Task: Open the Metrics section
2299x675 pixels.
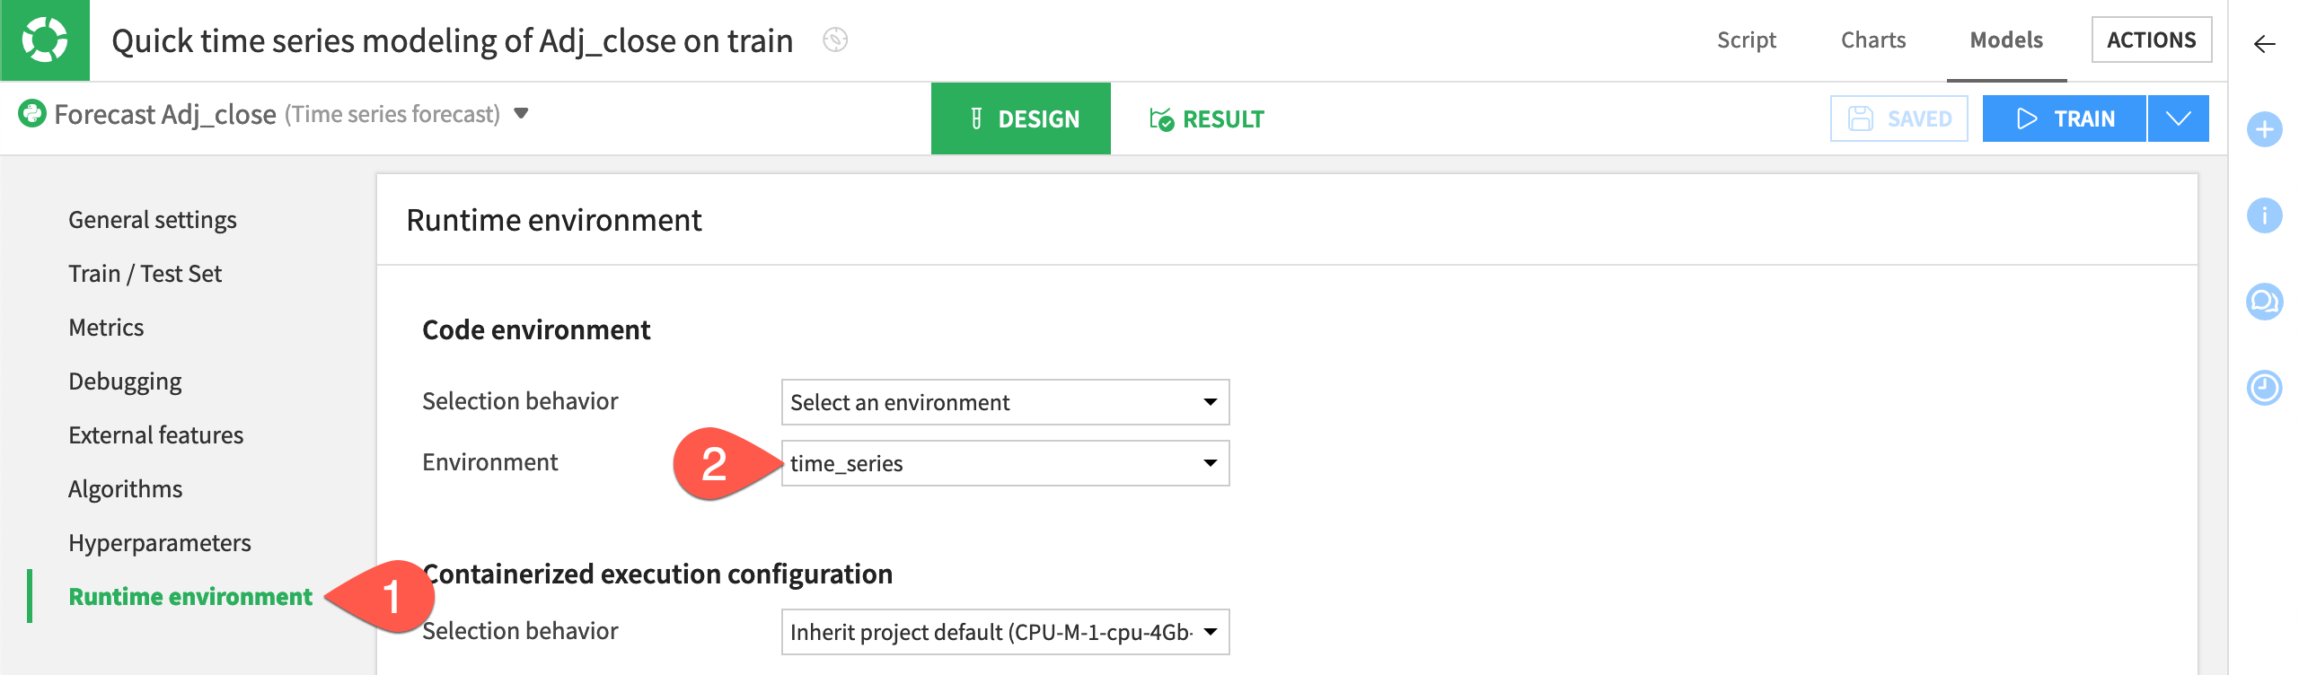Action: click(106, 328)
